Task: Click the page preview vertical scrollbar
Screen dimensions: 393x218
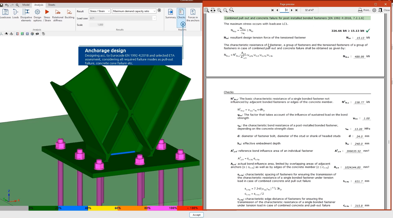Action: pyautogui.click(x=389, y=142)
